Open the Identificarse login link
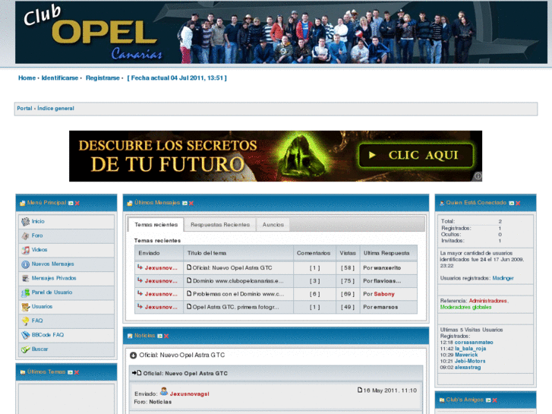The height and width of the screenshot is (414, 552). [60, 78]
